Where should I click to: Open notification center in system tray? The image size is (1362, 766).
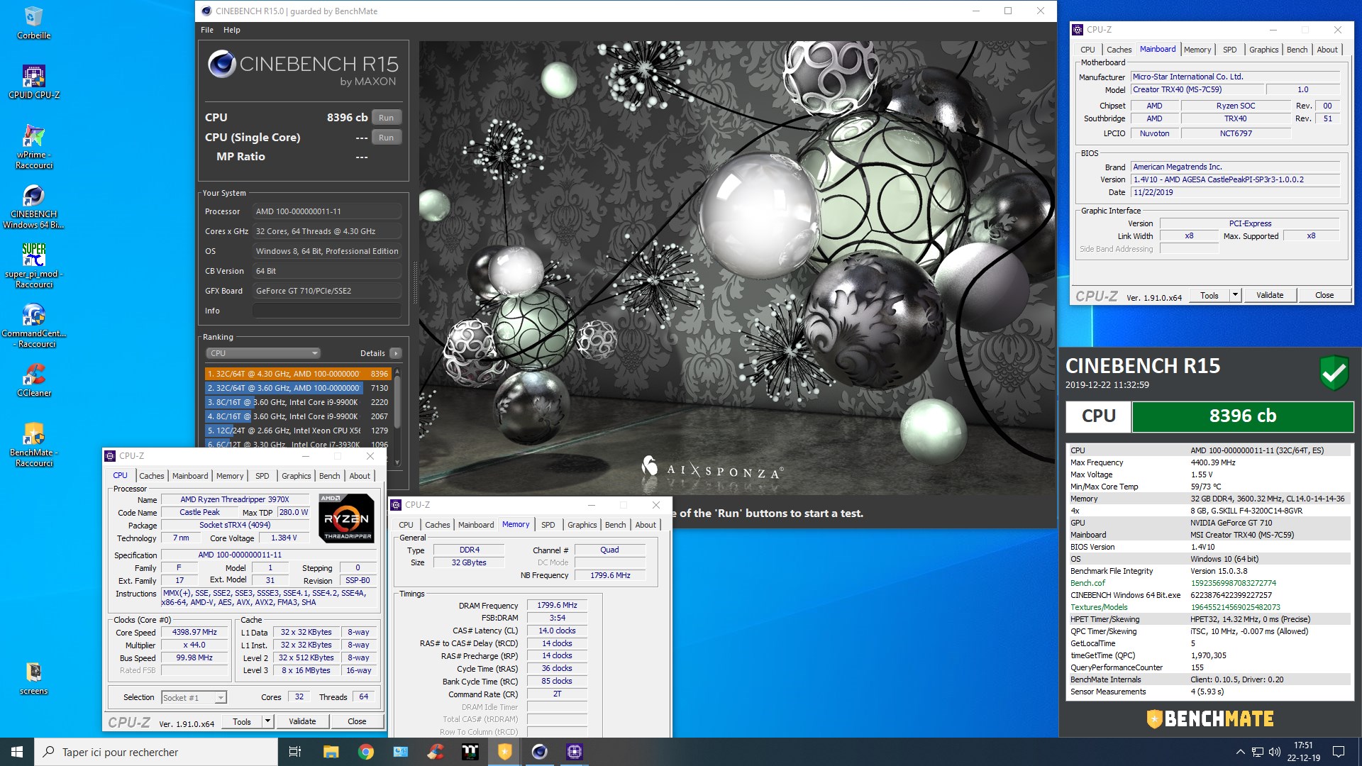coord(1339,752)
